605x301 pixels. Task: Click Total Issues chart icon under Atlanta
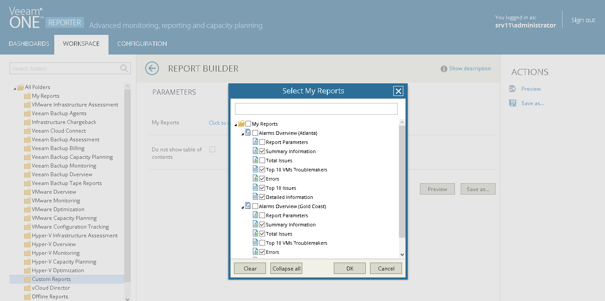255,160
